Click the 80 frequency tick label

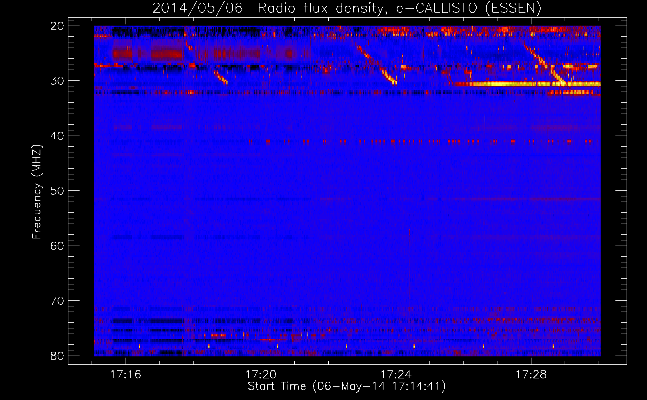coord(58,356)
